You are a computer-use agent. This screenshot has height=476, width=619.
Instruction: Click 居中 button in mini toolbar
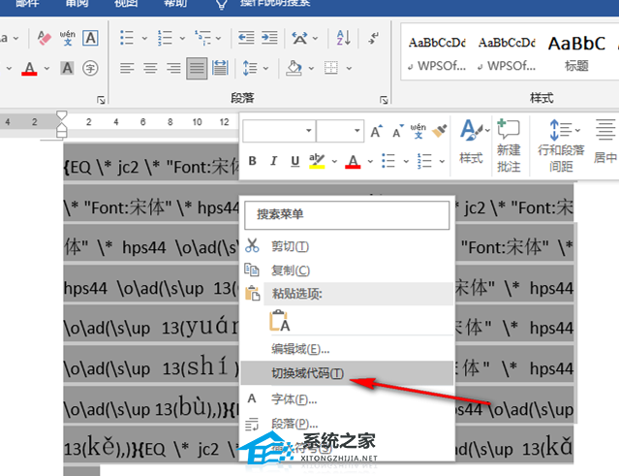[x=605, y=143]
